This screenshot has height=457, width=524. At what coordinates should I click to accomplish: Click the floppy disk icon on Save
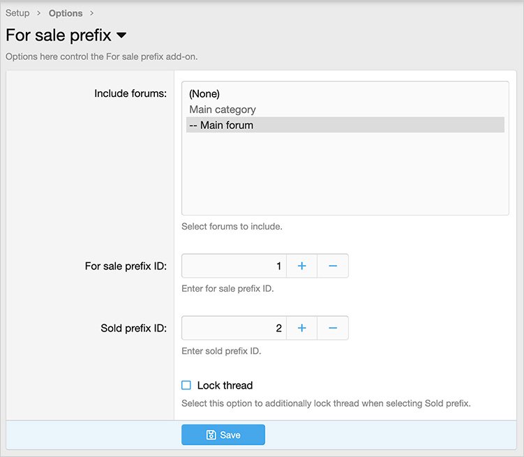pyautogui.click(x=211, y=435)
